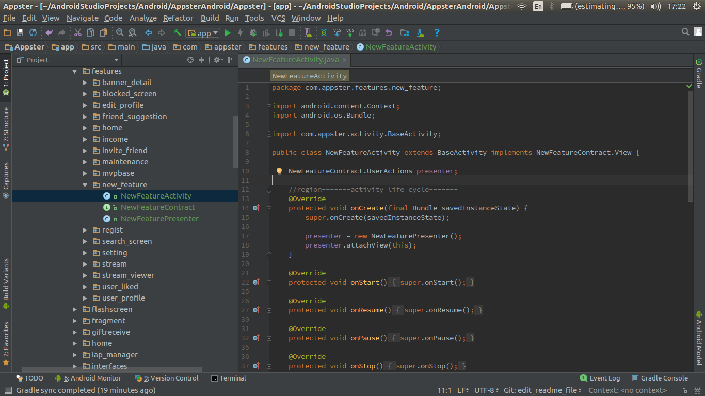Click the green Run app button
Image resolution: width=705 pixels, height=396 pixels.
(227, 33)
